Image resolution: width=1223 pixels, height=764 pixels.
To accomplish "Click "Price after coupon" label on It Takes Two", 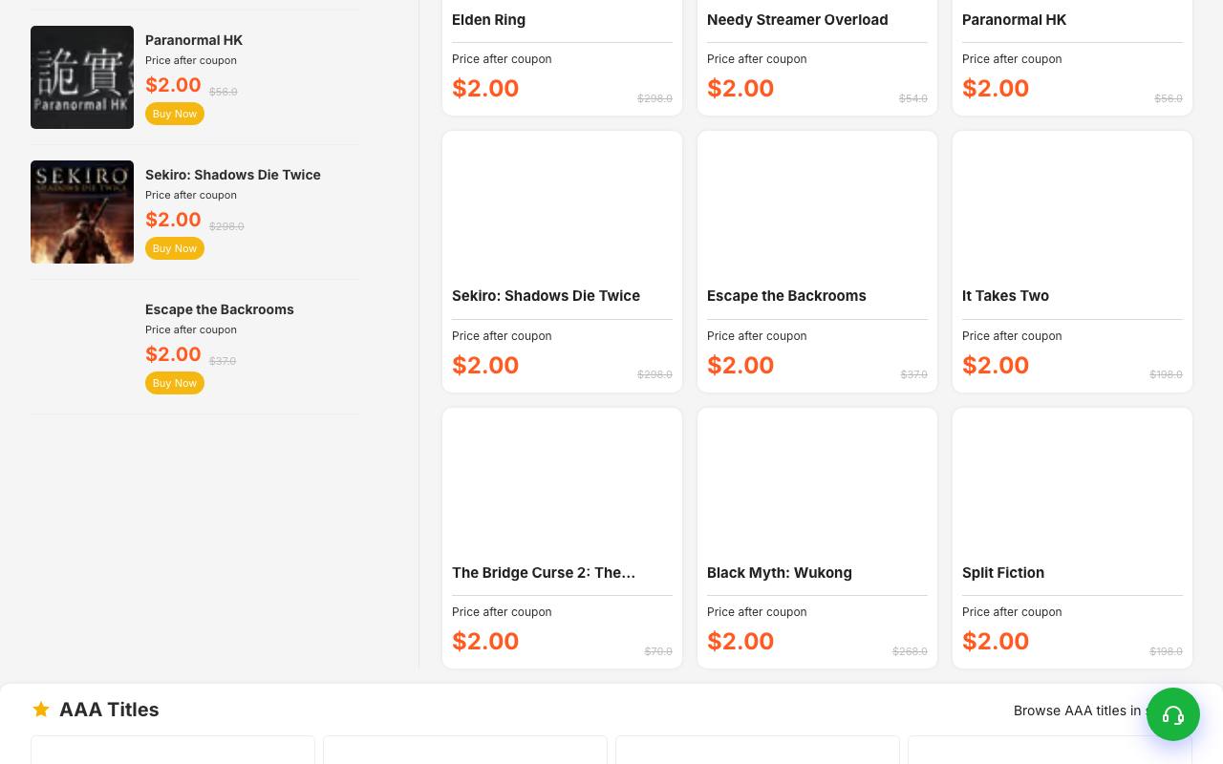I will pos(1012,336).
